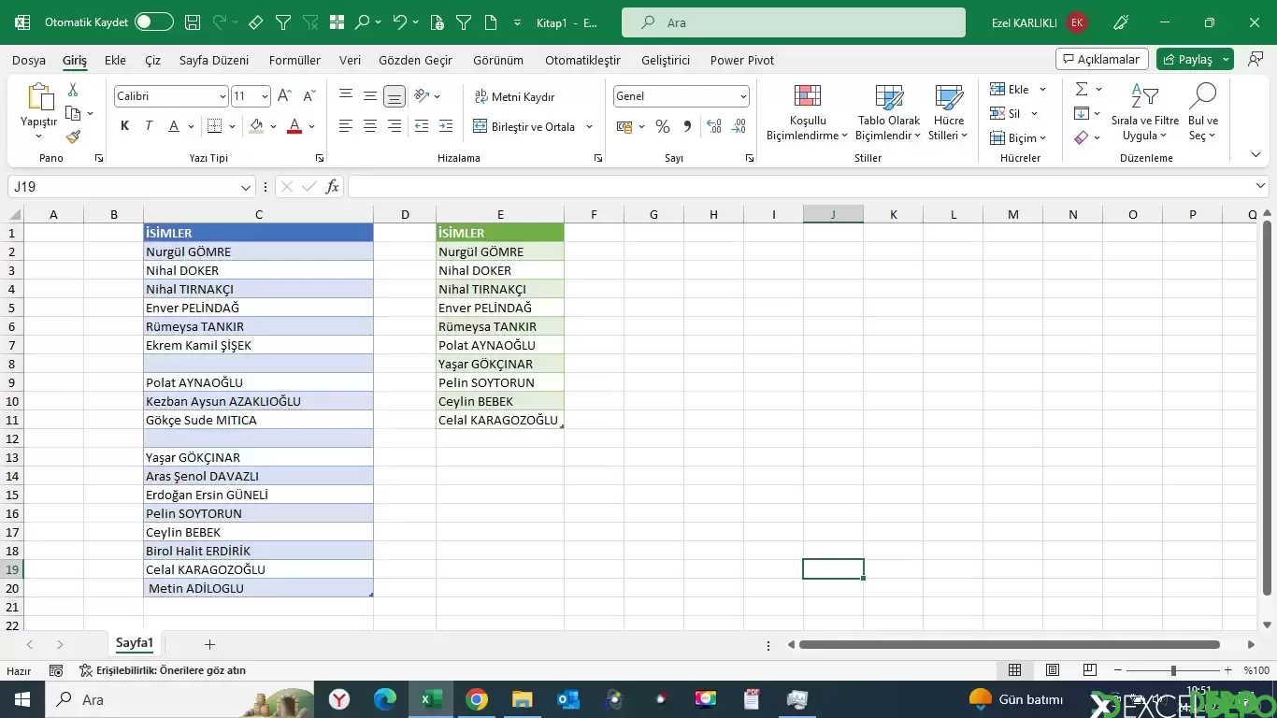
Task: Open the Biçim format menu
Action: coord(1018,137)
